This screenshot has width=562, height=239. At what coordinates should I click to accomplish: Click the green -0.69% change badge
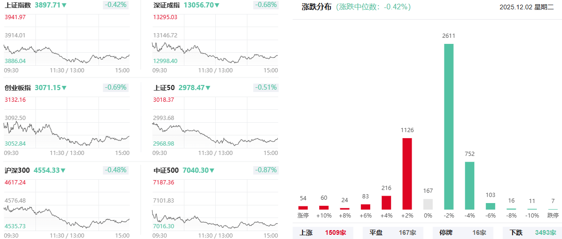tap(116, 87)
